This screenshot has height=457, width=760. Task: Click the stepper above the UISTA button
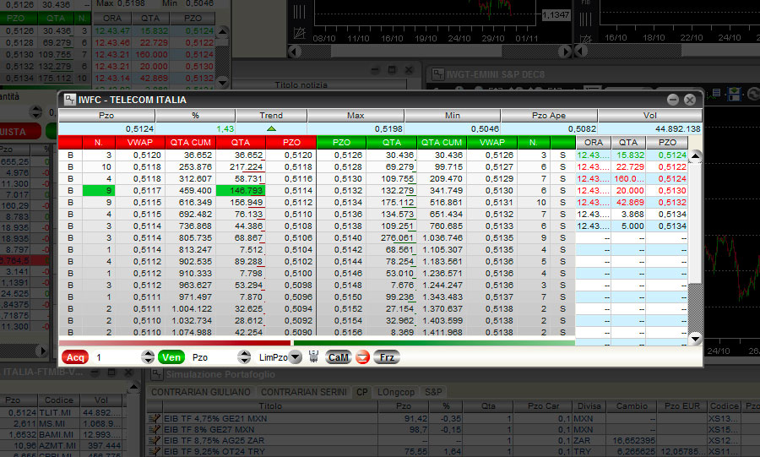[35, 112]
